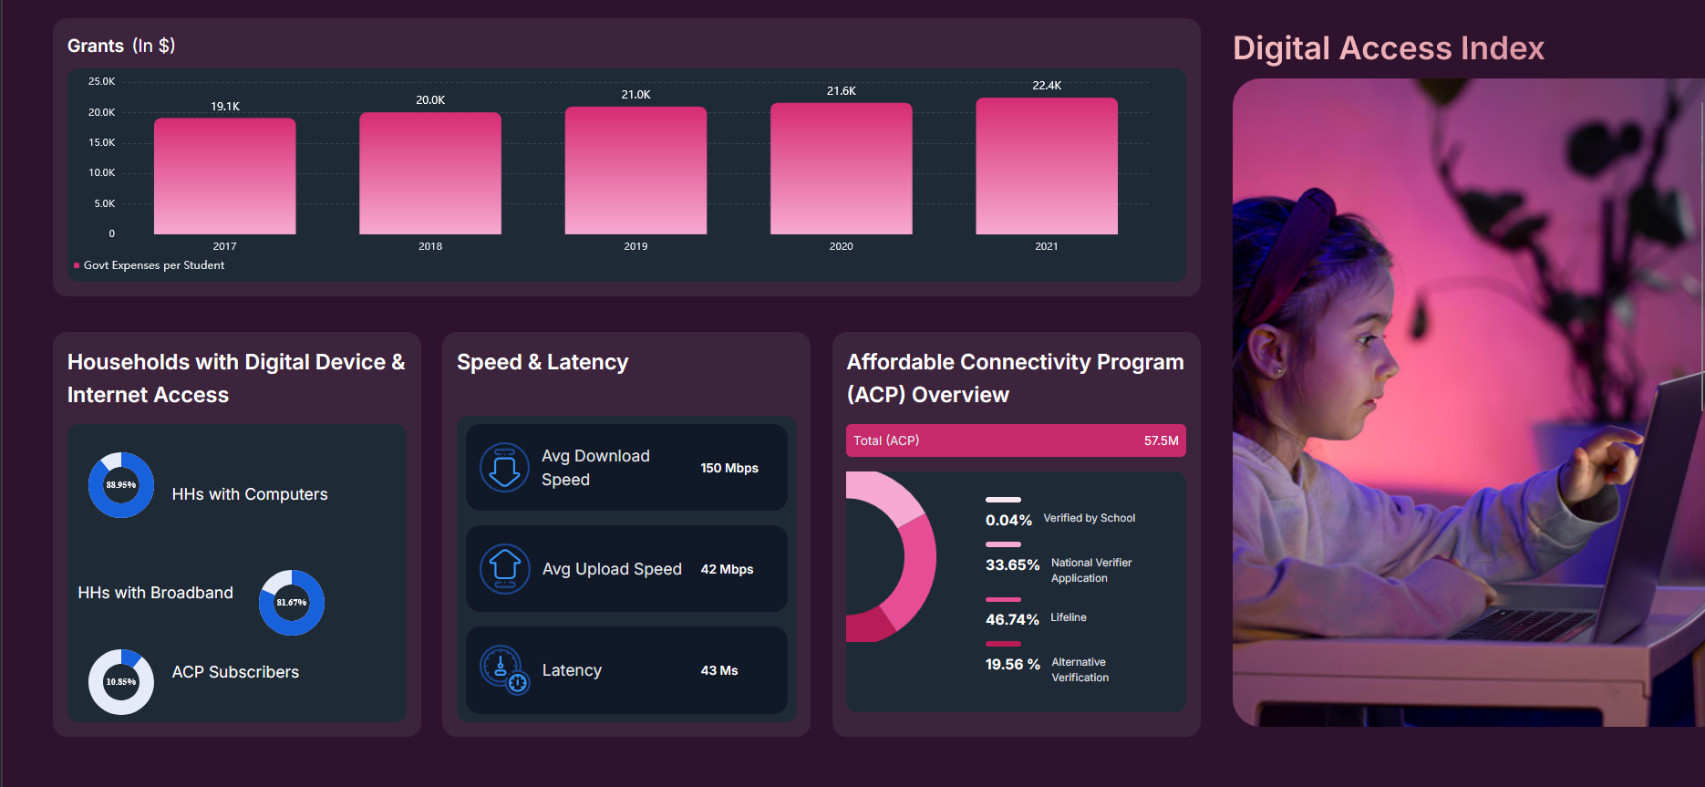Click the Avg Download Speed icon
The image size is (1705, 787).
[x=504, y=468]
